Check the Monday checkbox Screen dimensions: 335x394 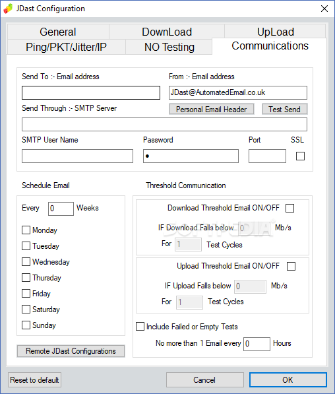26,230
